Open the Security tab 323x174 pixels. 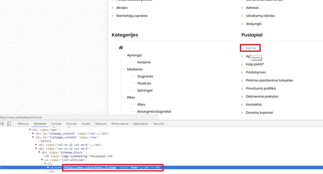tap(158, 124)
